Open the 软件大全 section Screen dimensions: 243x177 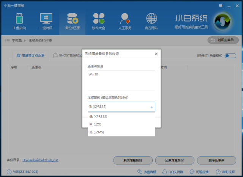tap(99, 21)
